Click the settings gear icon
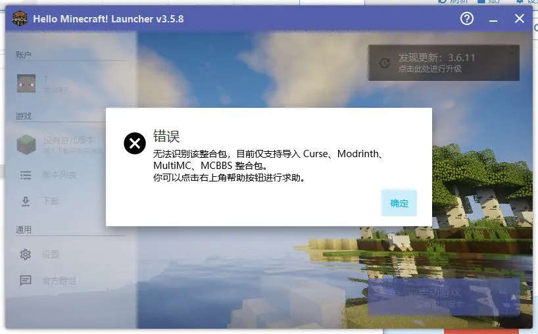 coord(26,254)
